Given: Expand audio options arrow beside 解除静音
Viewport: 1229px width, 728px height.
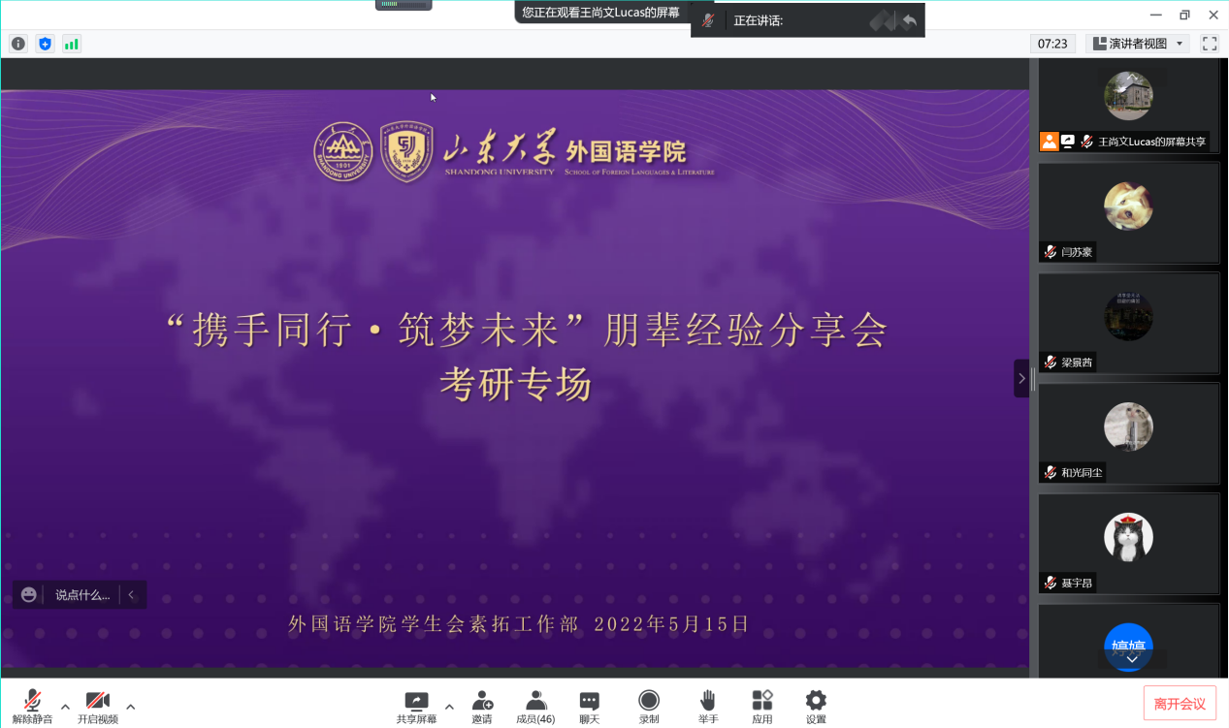Looking at the screenshot, I should coord(65,707).
